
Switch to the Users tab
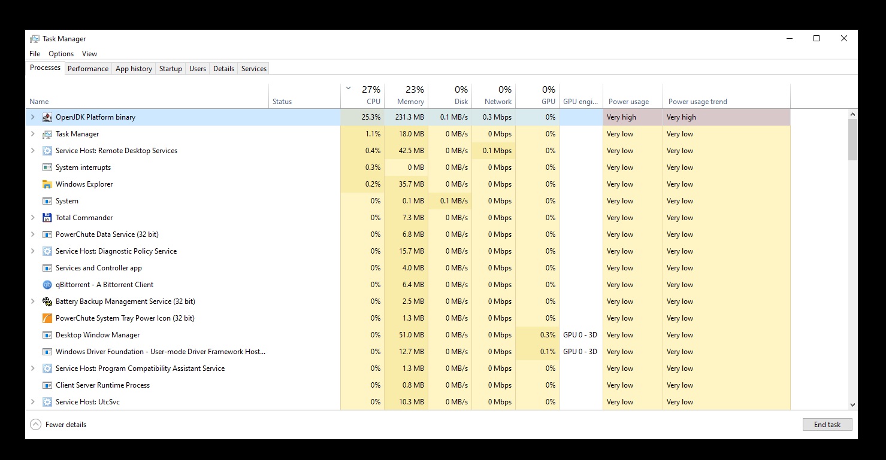coord(198,69)
